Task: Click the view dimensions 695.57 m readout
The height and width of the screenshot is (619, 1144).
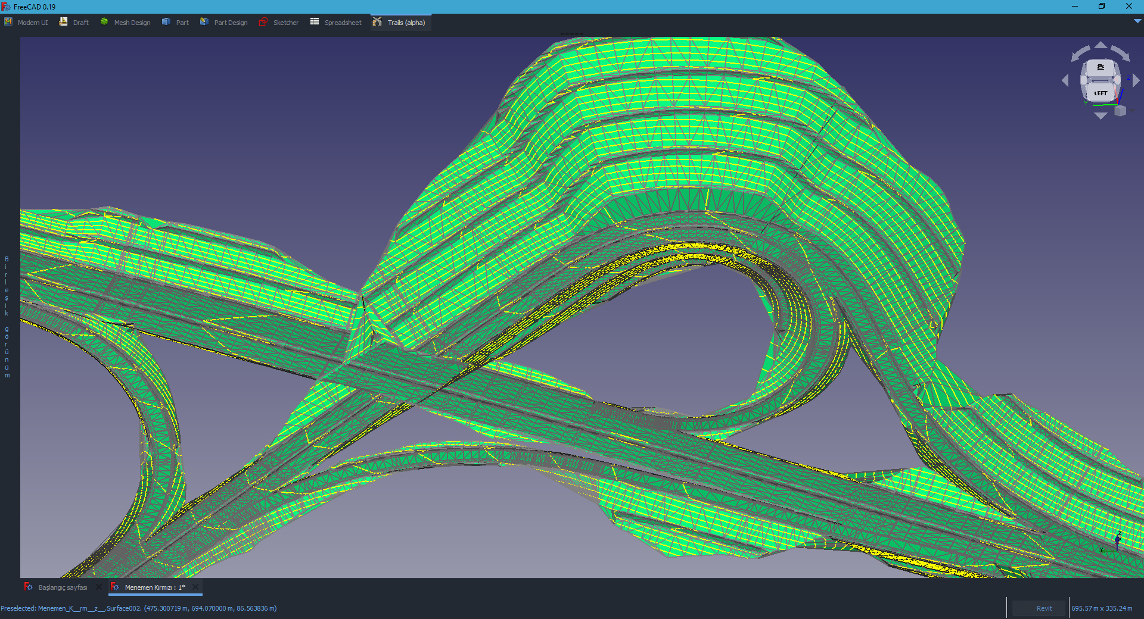Action: click(x=1102, y=608)
